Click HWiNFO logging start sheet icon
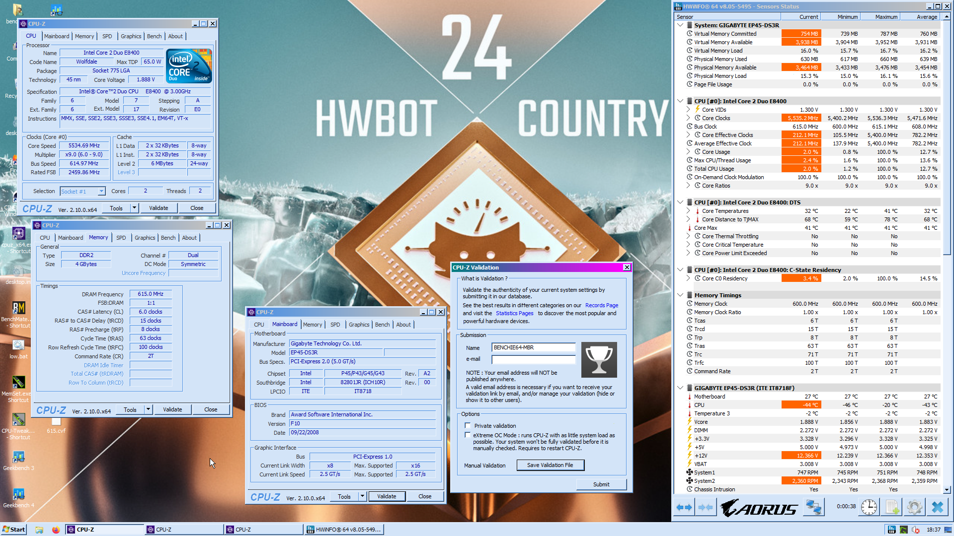 (x=892, y=507)
